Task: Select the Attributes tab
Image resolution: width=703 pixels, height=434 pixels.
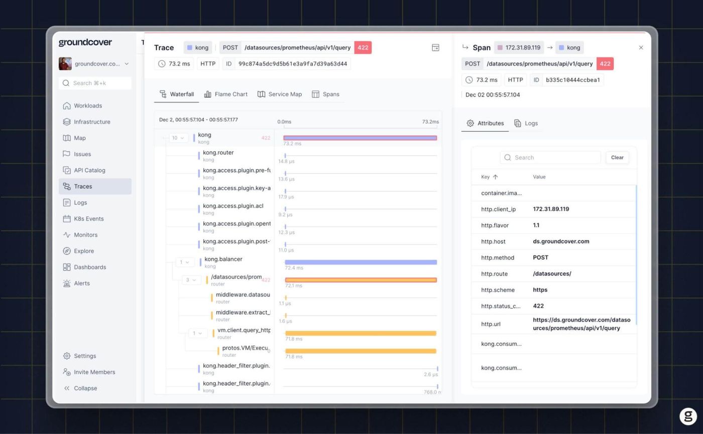Action: pos(485,123)
